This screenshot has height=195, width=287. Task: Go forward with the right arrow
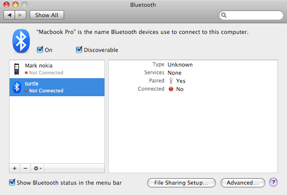(x=21, y=15)
